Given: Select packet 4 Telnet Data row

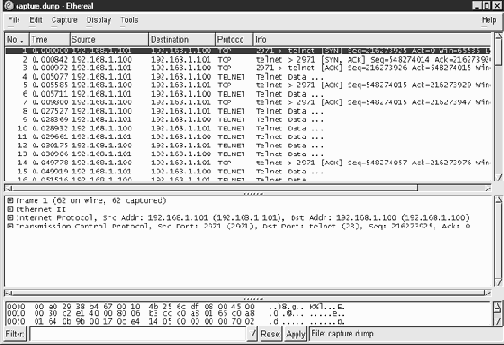Looking at the screenshot, I should coord(248,77).
